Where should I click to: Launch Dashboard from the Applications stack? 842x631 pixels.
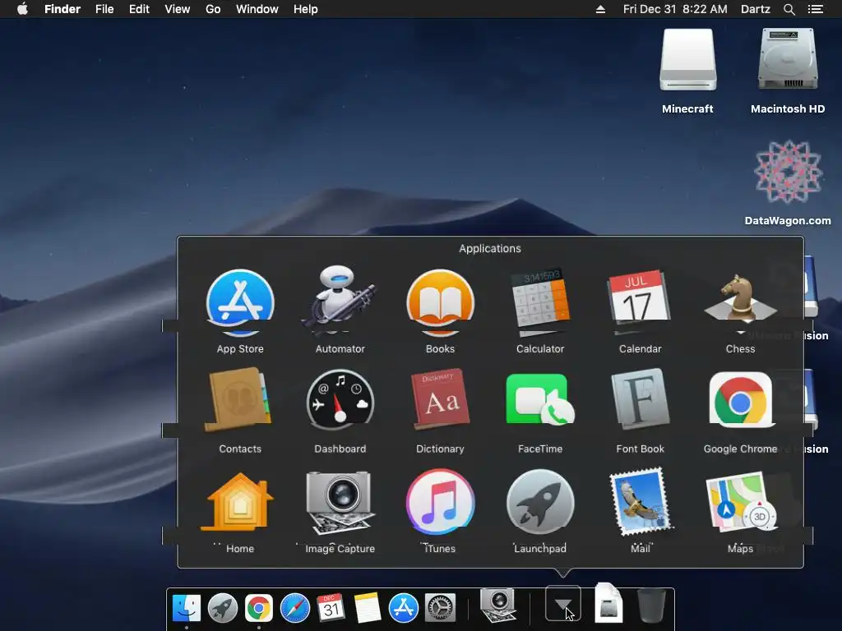tap(340, 399)
